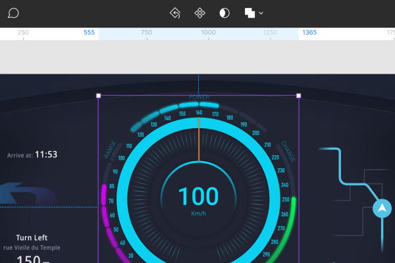395x263 pixels.
Task: Click the top-left selection handle
Action: 99,96
